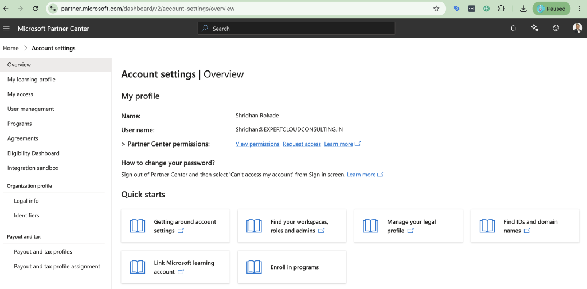
Task: Click the Payout and tax section header
Action: click(24, 237)
